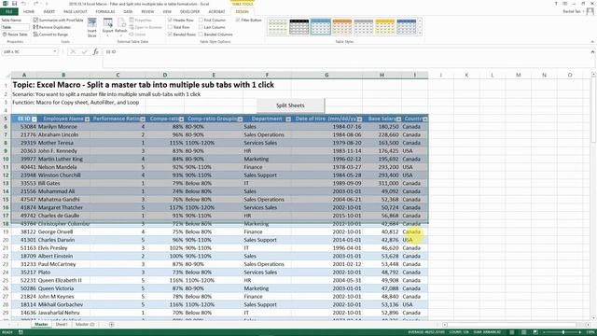Toggle the First Column checkbox

tap(201, 20)
